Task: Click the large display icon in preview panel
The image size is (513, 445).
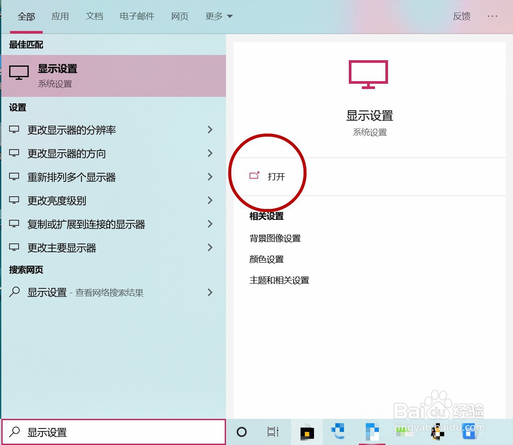Action: 368,74
